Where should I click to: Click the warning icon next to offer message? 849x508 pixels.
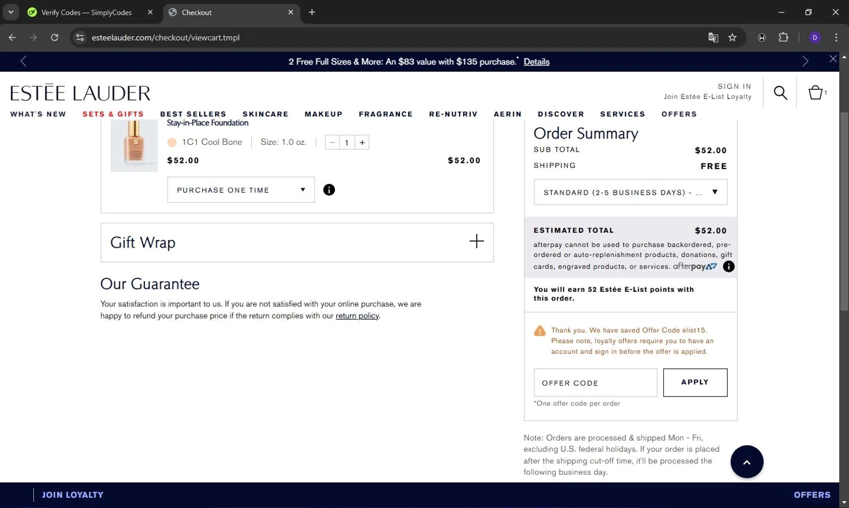(x=540, y=331)
